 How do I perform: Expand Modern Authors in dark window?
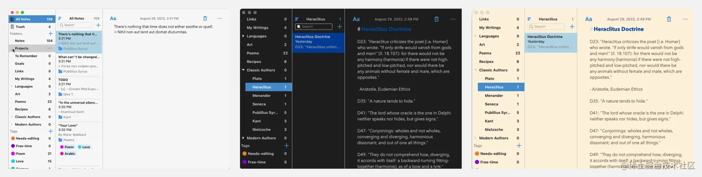243,138
